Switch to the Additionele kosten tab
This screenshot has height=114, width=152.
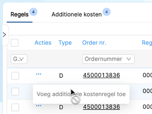pyautogui.click(x=77, y=14)
